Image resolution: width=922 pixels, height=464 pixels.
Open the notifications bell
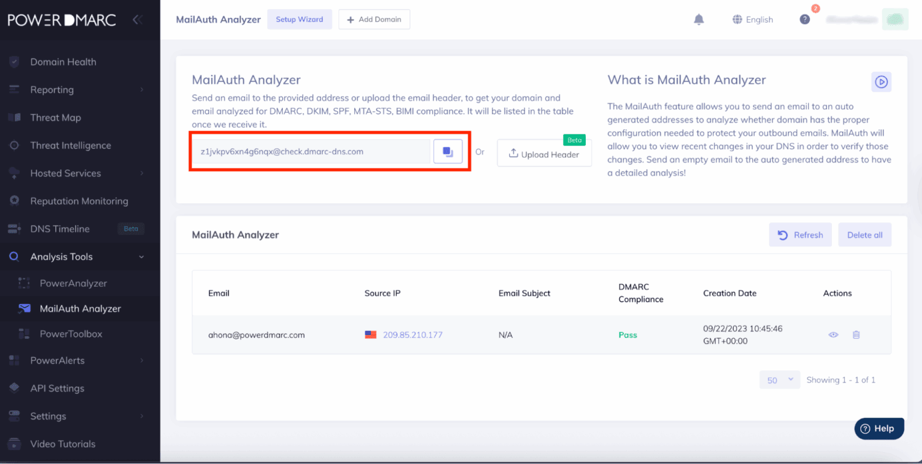point(698,19)
